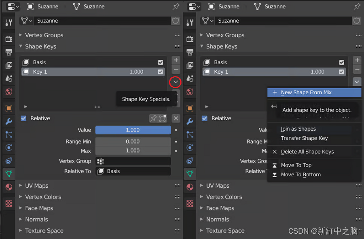Remove shape key in right panel

coord(357,69)
